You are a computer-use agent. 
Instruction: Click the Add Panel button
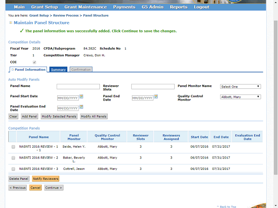coord(30,117)
